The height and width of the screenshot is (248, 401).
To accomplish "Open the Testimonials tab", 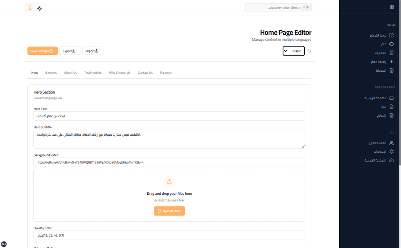I will pos(93,73).
